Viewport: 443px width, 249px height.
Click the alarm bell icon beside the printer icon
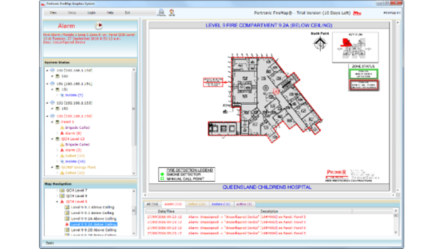point(171,12)
